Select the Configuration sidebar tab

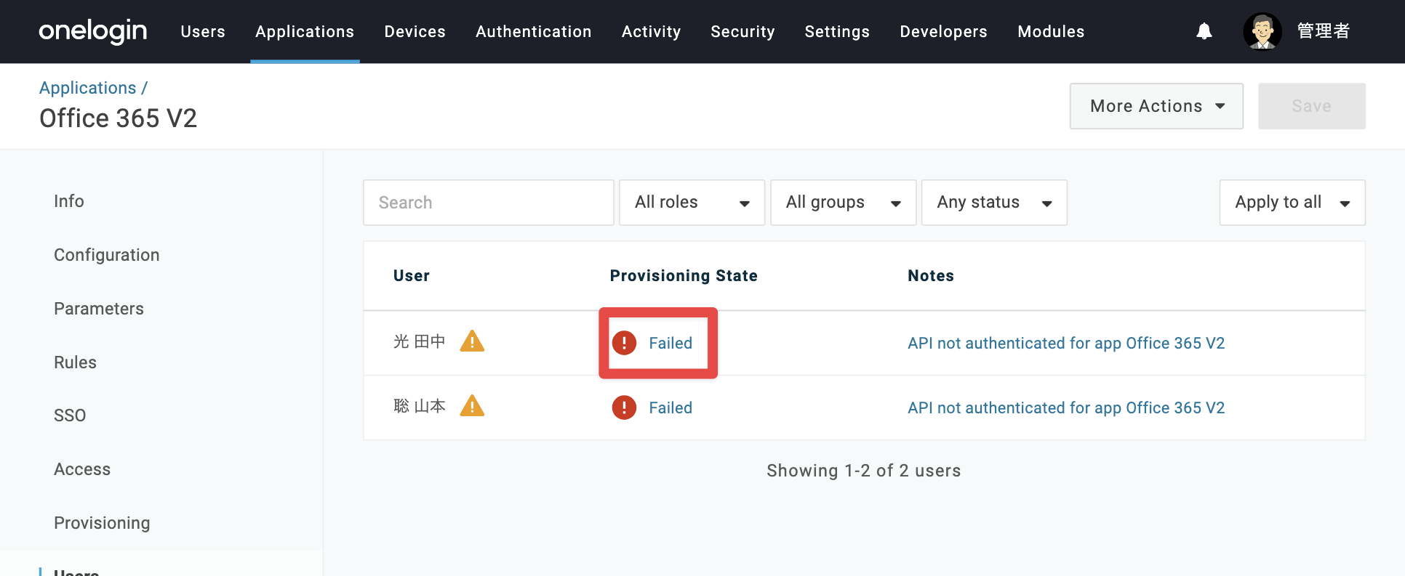tap(107, 255)
